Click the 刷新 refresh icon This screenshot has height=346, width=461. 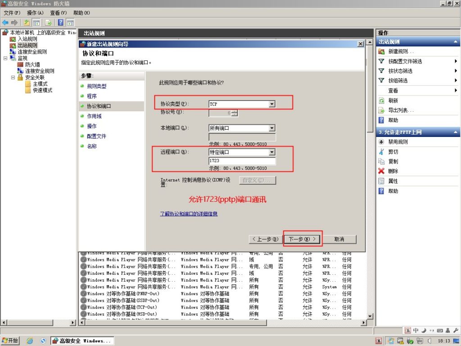click(381, 100)
